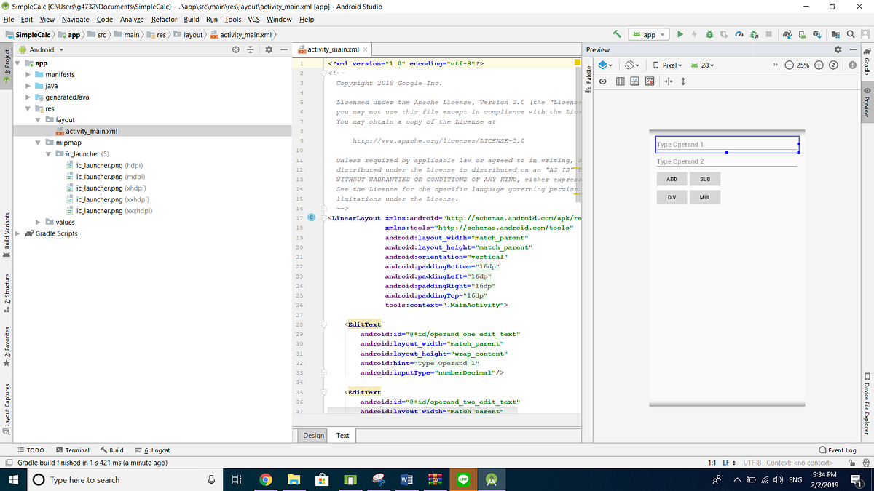Open the Pixel device dropdown

coord(667,65)
